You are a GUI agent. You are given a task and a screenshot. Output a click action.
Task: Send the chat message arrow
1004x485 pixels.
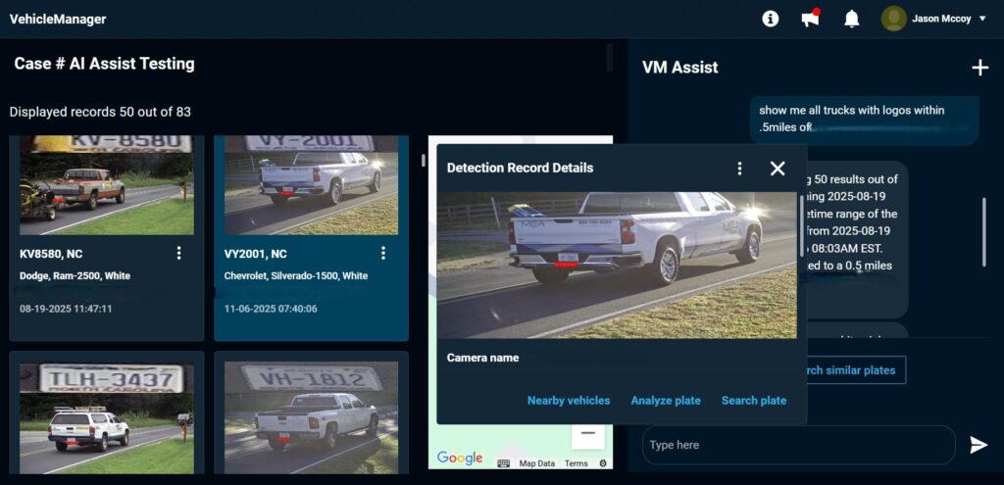pyautogui.click(x=979, y=445)
